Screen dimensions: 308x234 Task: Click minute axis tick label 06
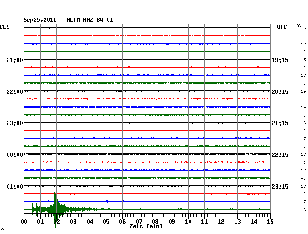[122, 222]
